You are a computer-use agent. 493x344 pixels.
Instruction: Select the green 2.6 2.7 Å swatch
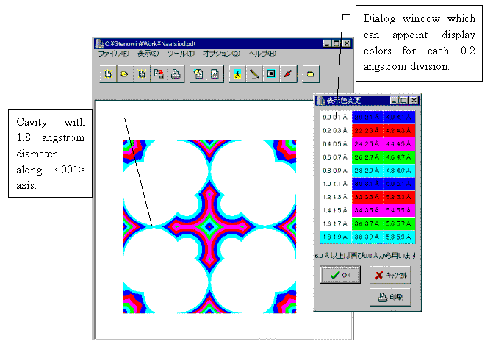tap(367, 157)
